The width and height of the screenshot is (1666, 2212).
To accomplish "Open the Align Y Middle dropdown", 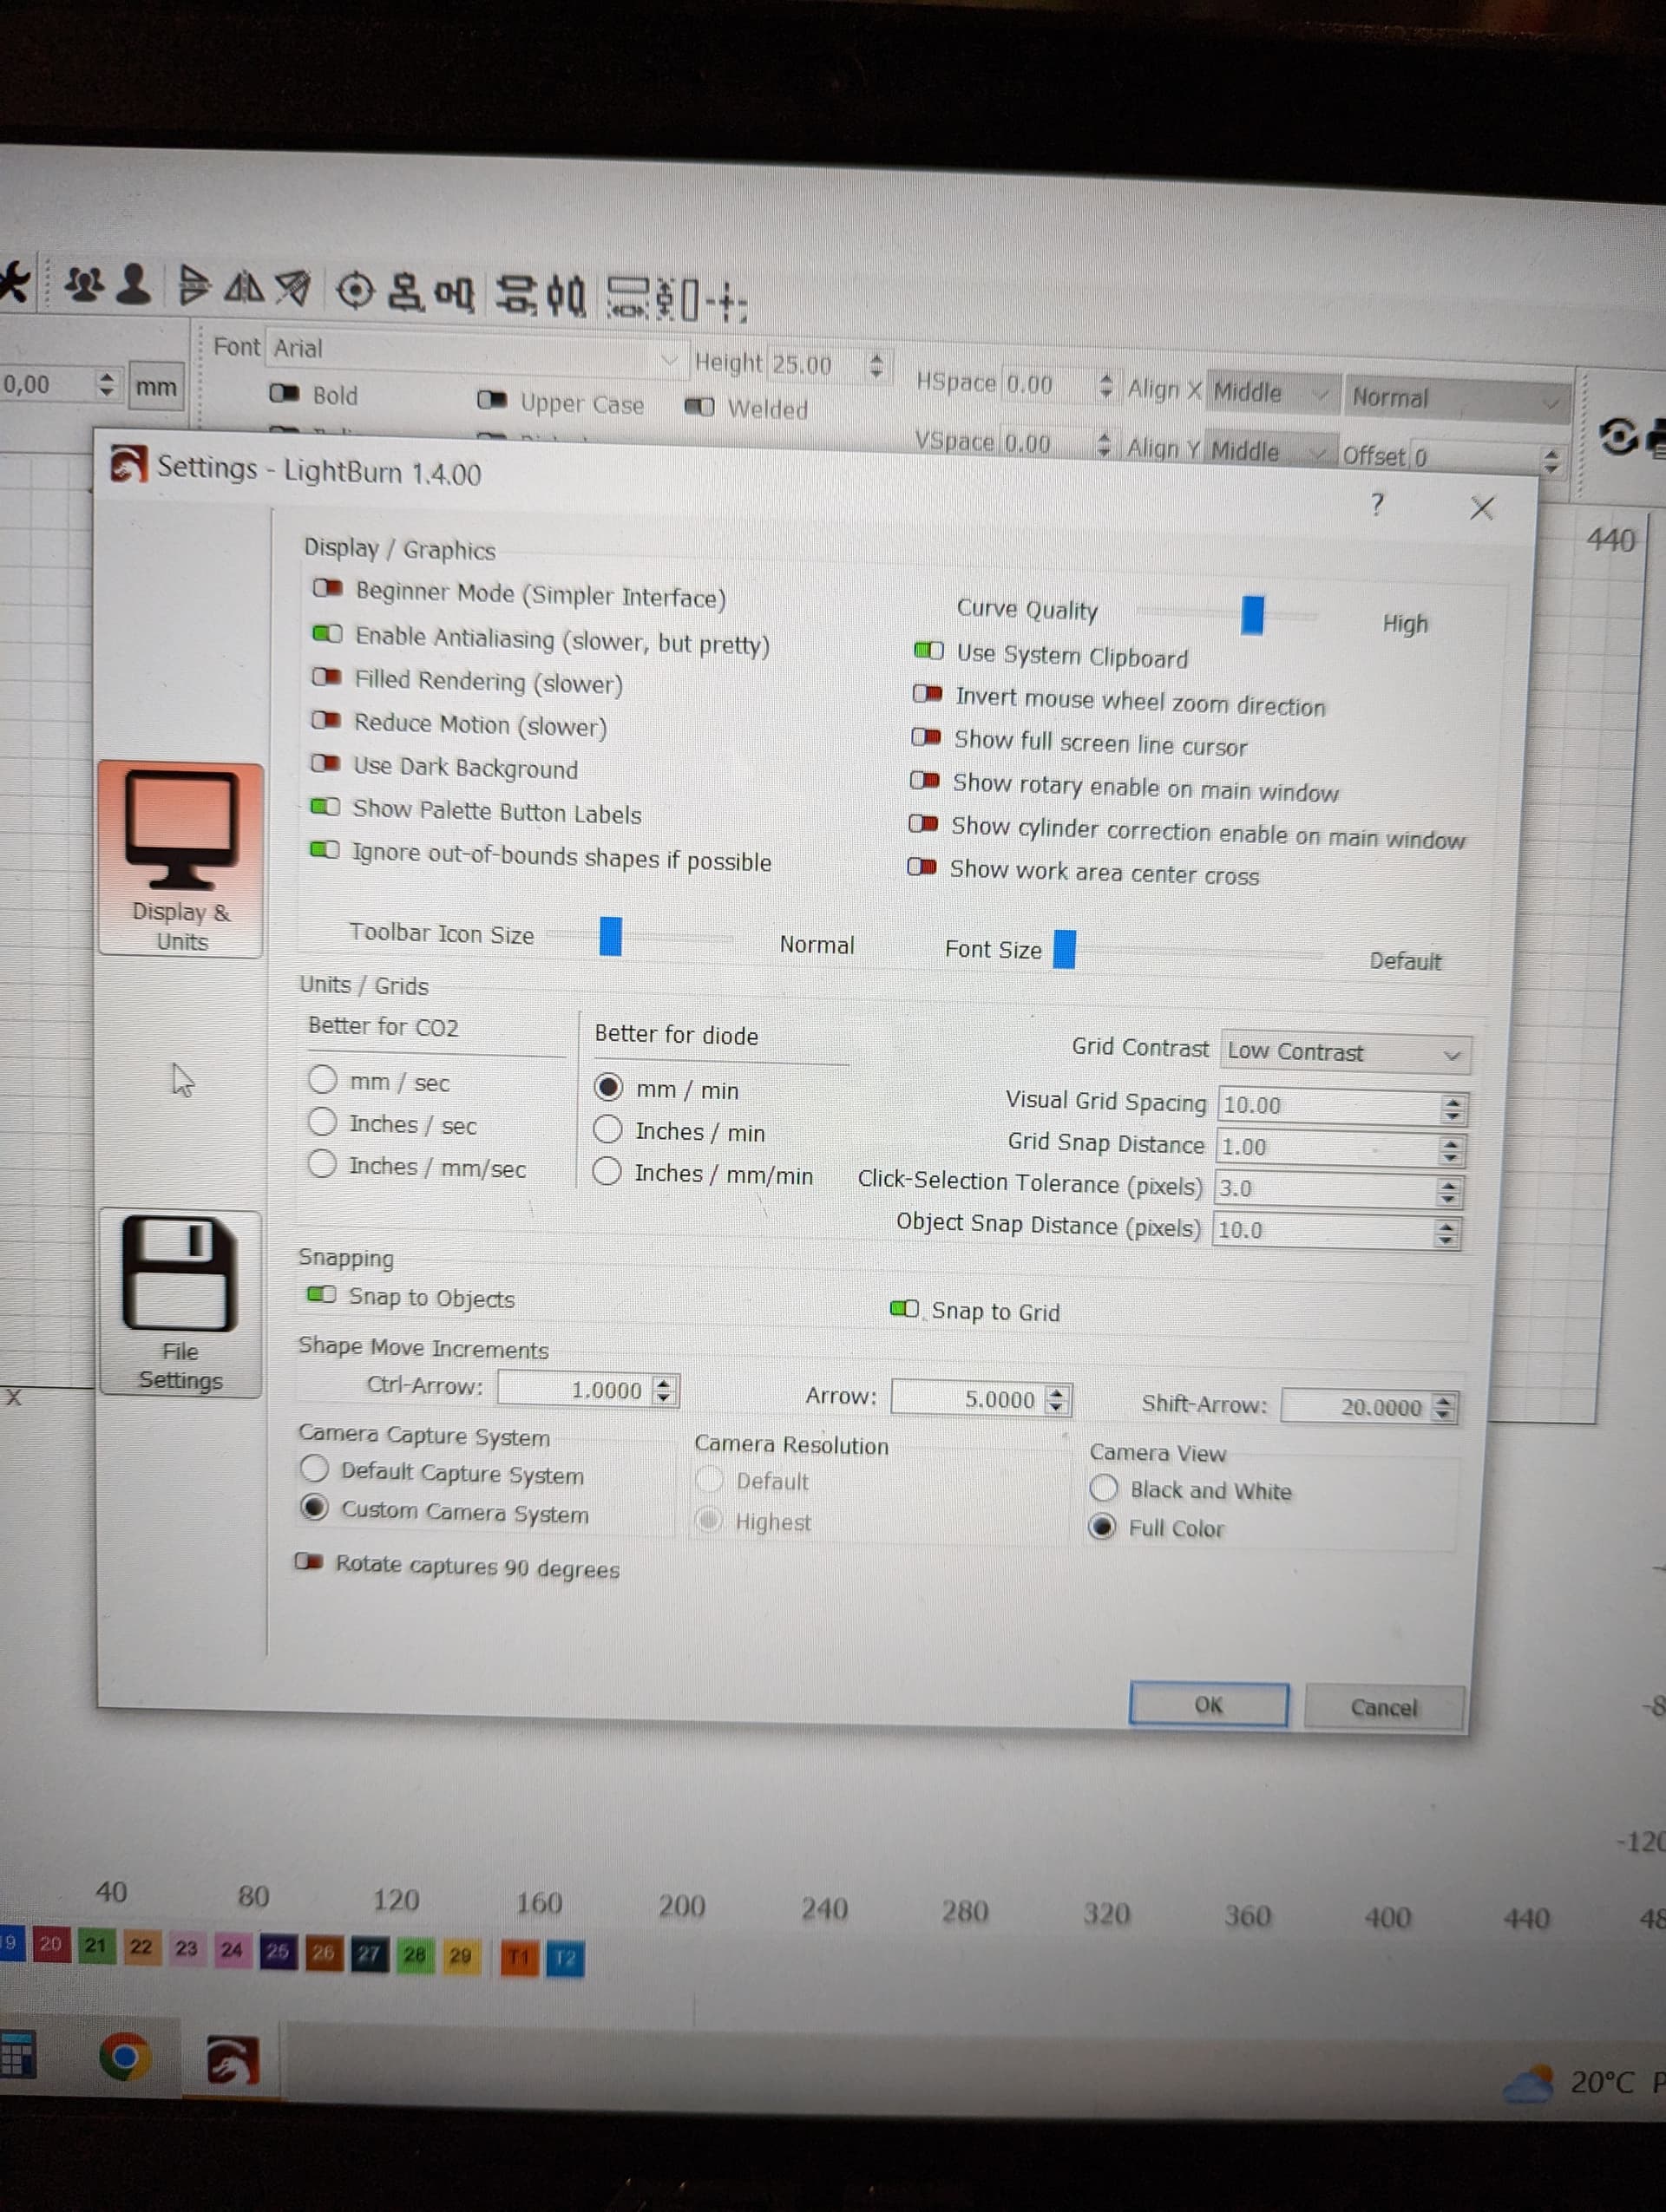I will [1270, 452].
